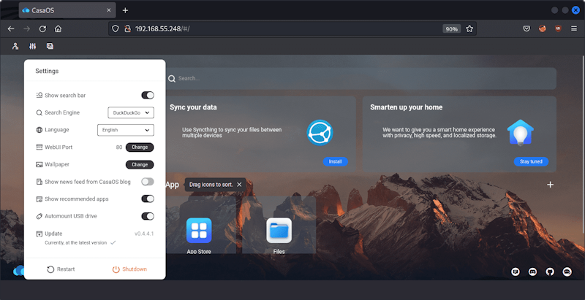
Task: Click the plus icon to add app
Action: 550,185
